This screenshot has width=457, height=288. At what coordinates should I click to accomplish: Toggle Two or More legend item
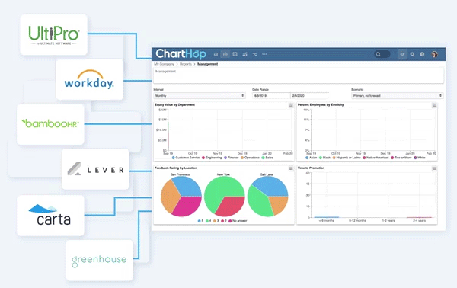(401, 158)
